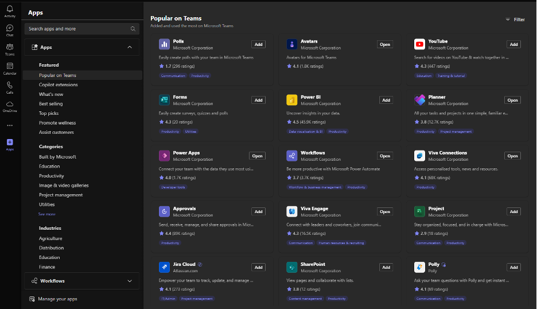The height and width of the screenshot is (309, 537).
Task: Select Copilot extensions in Featured
Action: (58, 84)
